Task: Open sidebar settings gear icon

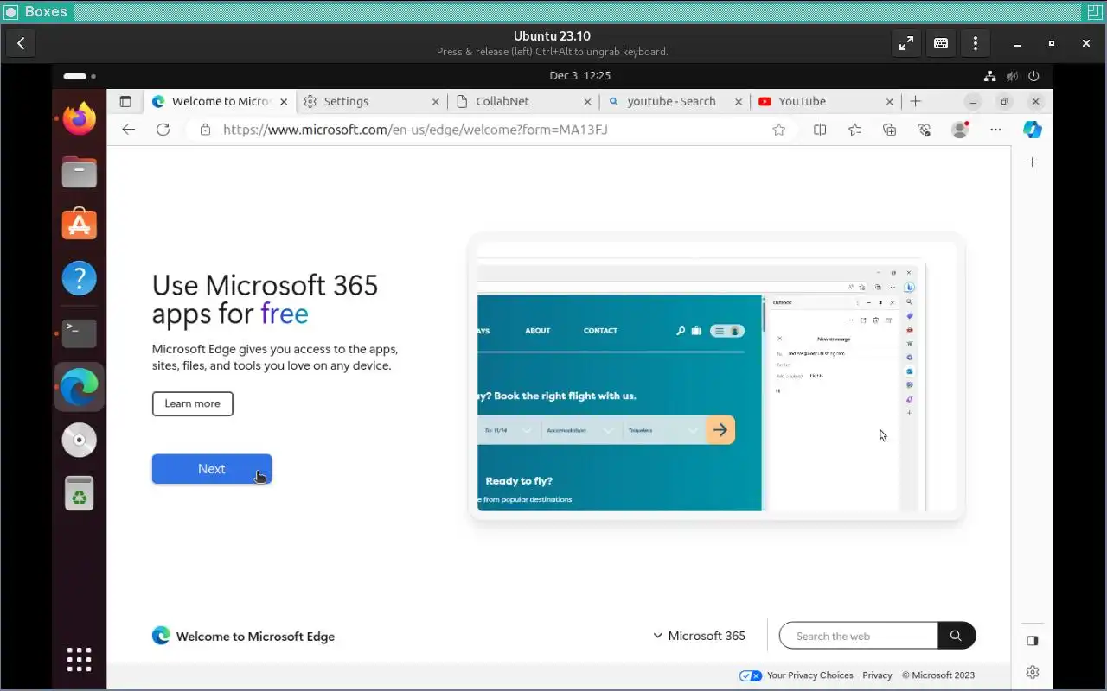Action: (x=1032, y=672)
